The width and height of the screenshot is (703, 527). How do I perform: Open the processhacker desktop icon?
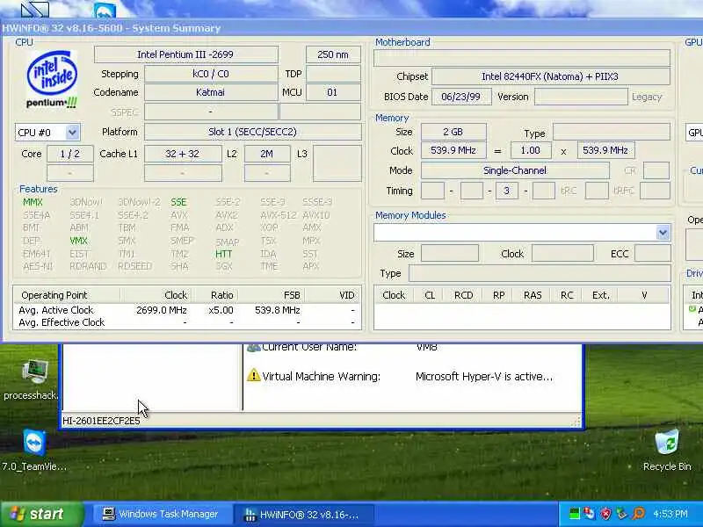pyautogui.click(x=34, y=372)
